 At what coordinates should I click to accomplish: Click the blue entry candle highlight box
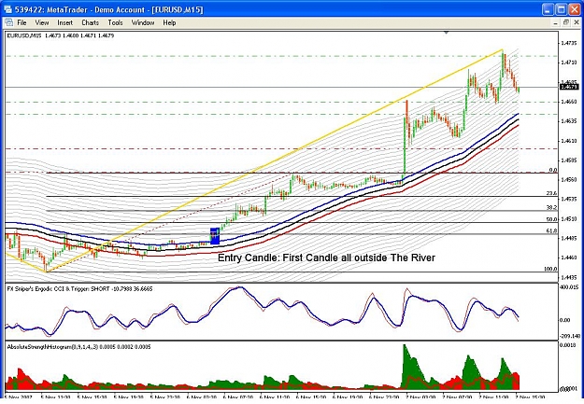[x=215, y=236]
